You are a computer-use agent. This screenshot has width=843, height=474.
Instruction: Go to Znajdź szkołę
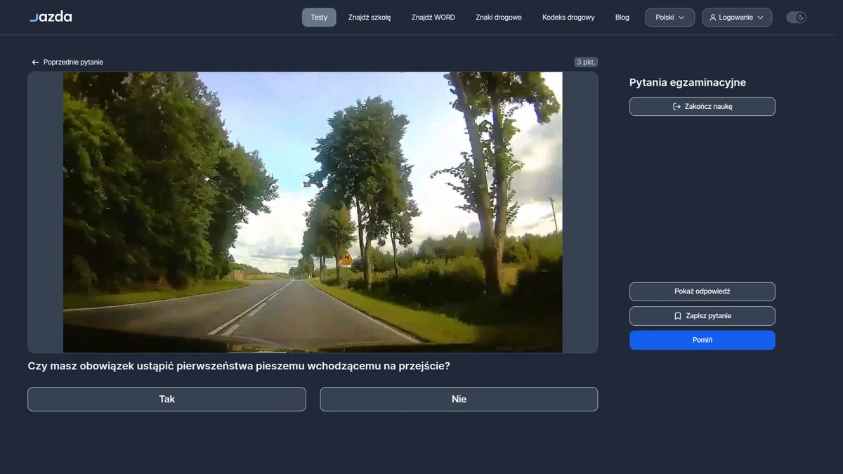(x=370, y=18)
